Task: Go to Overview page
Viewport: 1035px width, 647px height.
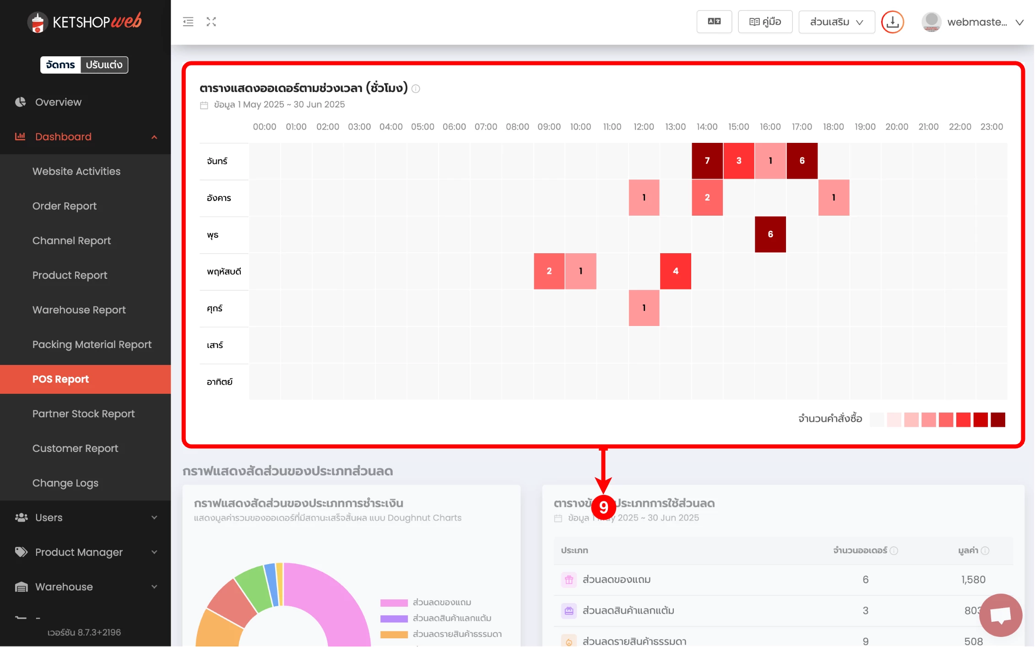Action: point(58,102)
